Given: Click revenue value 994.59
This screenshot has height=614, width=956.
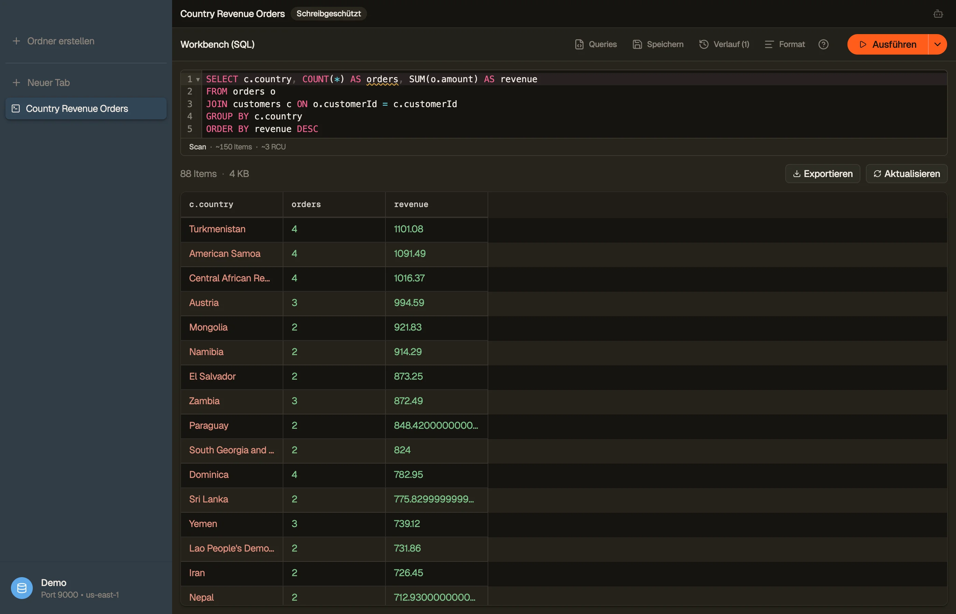Looking at the screenshot, I should pyautogui.click(x=409, y=303).
